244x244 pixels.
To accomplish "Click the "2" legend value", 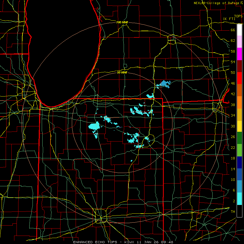I will click(234, 201).
